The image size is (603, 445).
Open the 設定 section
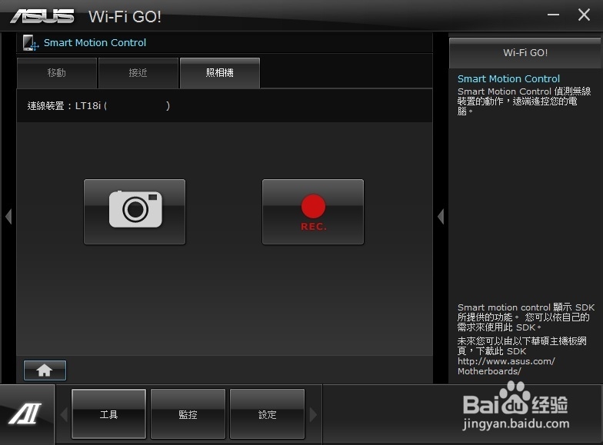[268, 413]
